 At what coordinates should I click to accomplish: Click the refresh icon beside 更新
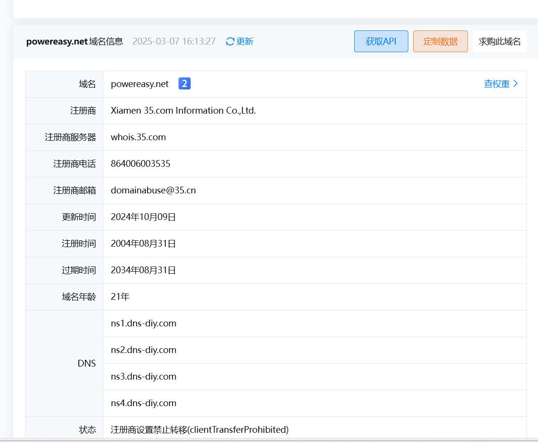point(230,42)
